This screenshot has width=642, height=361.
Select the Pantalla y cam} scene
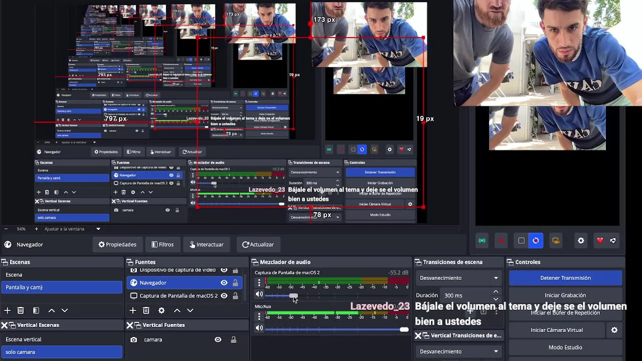click(61, 287)
